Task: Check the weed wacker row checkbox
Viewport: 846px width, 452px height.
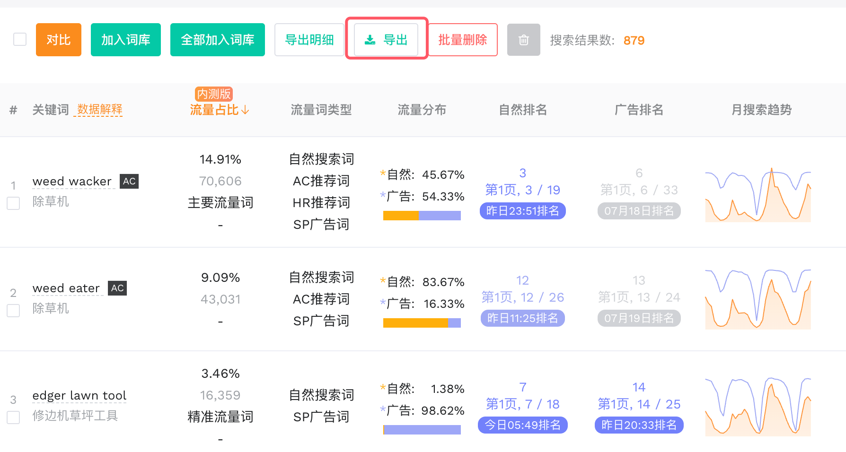Action: coord(13,203)
